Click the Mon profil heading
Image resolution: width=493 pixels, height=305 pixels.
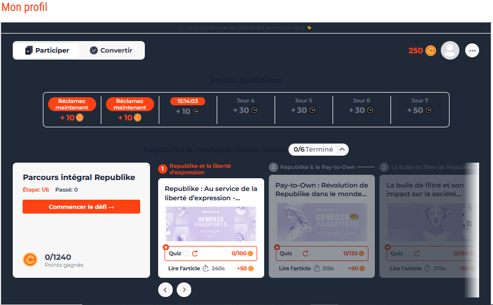pos(24,7)
